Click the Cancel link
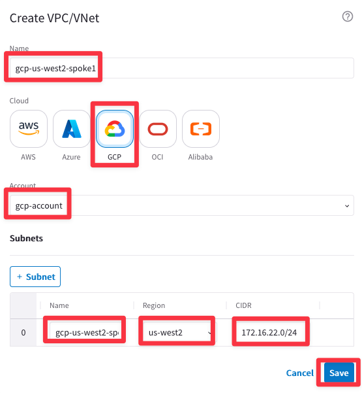Screen dimensions: 362x393 pos(299,373)
